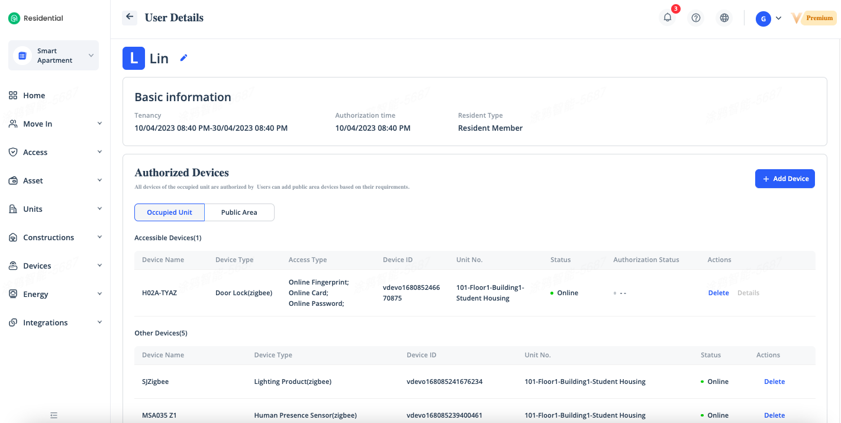The image size is (841, 423).
Task: Open the Smart Apartment project dropdown
Action: [55, 56]
